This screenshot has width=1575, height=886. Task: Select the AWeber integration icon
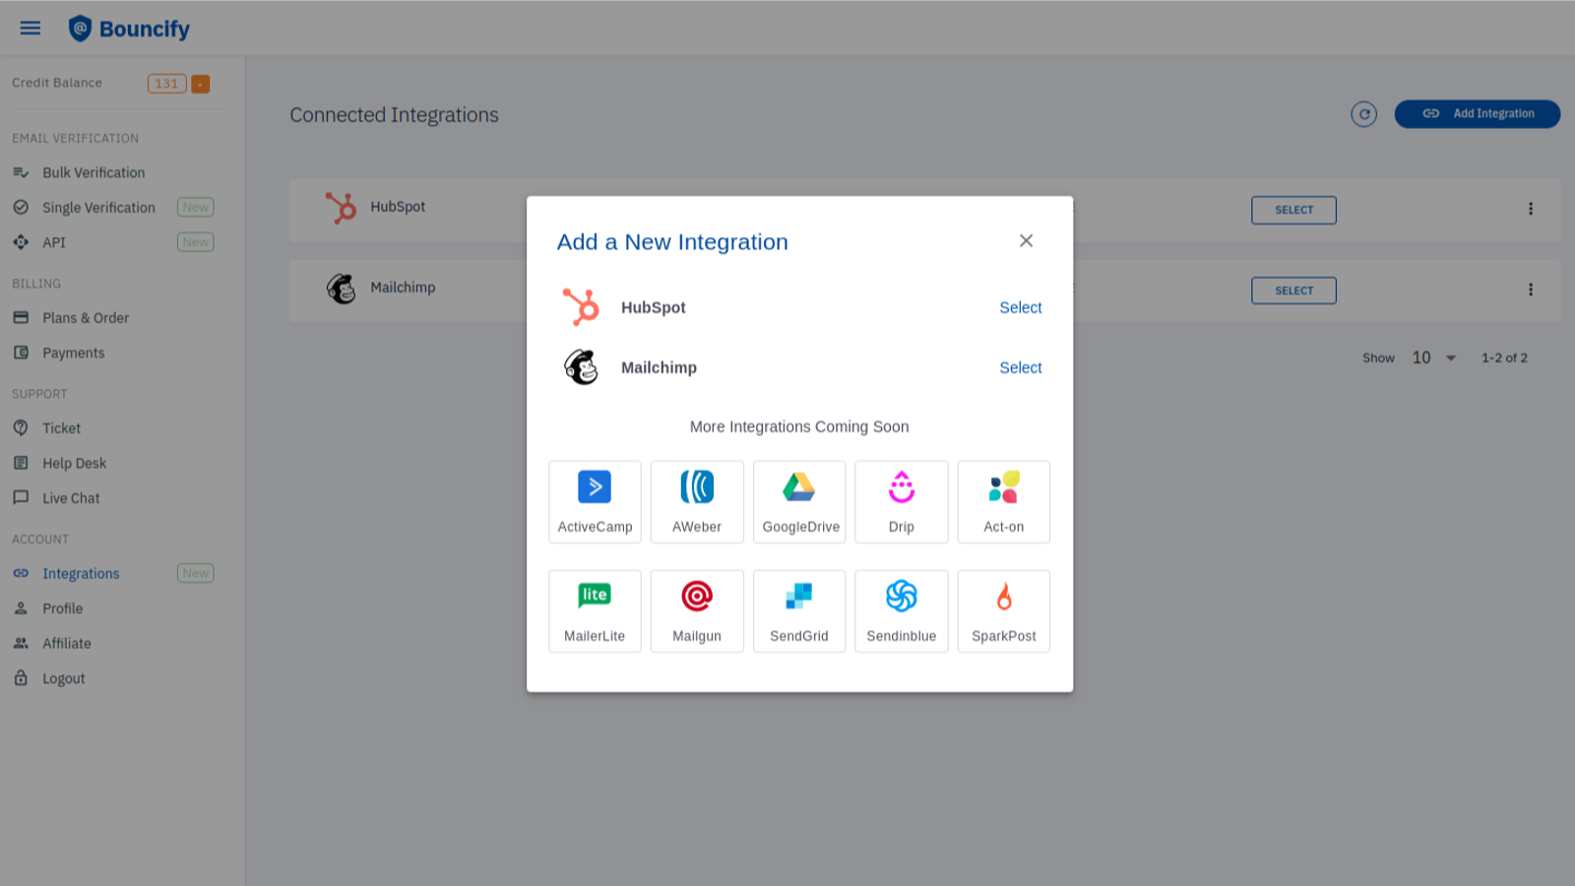[x=697, y=501]
